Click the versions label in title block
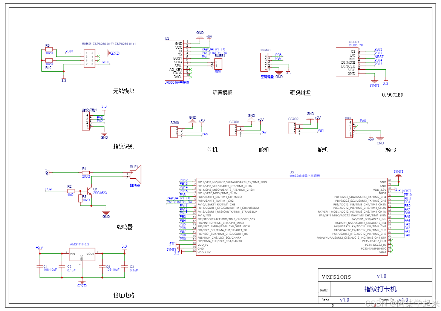Screen dimensions: 441x311 click(336, 277)
